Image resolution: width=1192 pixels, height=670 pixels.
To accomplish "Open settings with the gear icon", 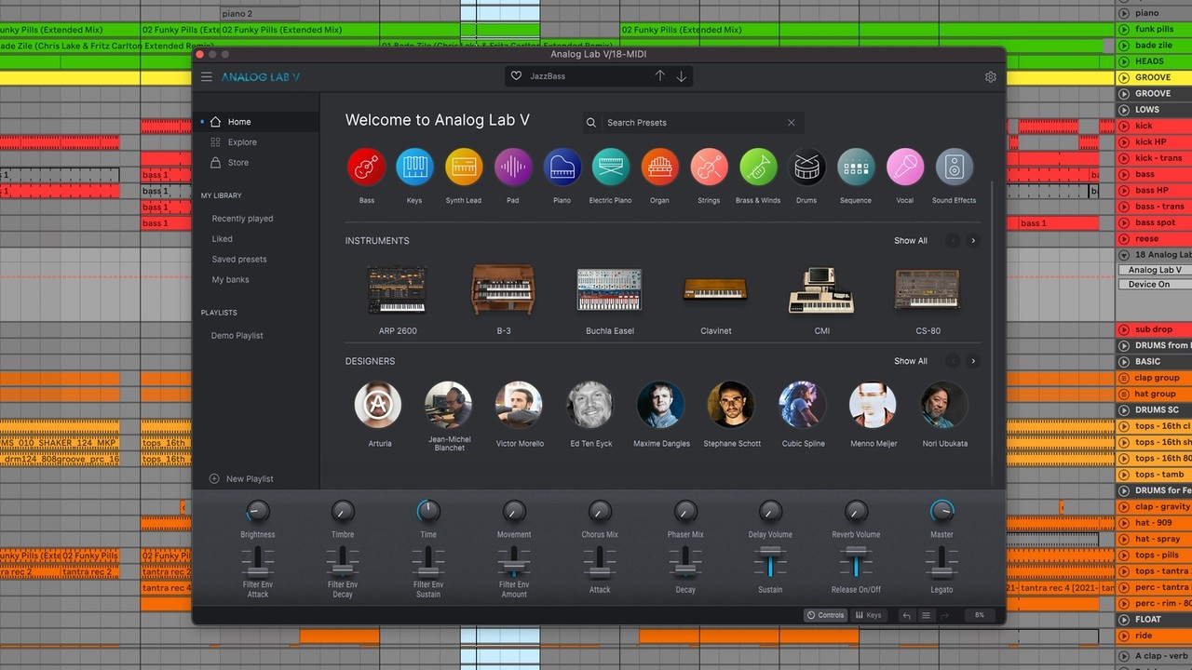I will click(990, 77).
